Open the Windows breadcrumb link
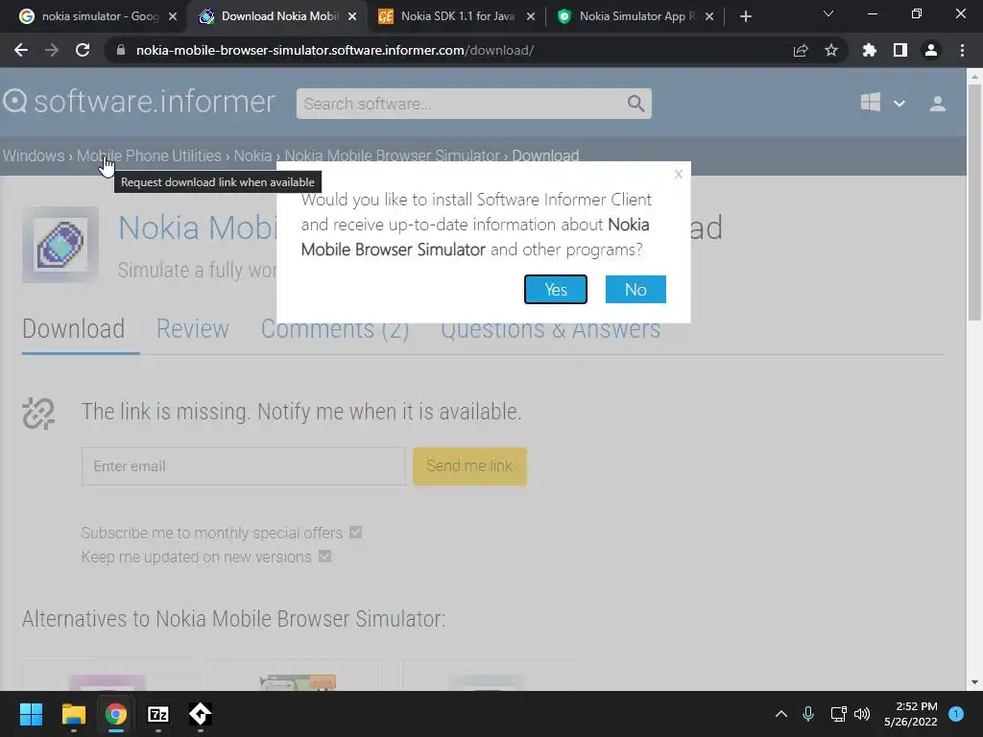Viewport: 983px width, 737px height. coord(34,155)
